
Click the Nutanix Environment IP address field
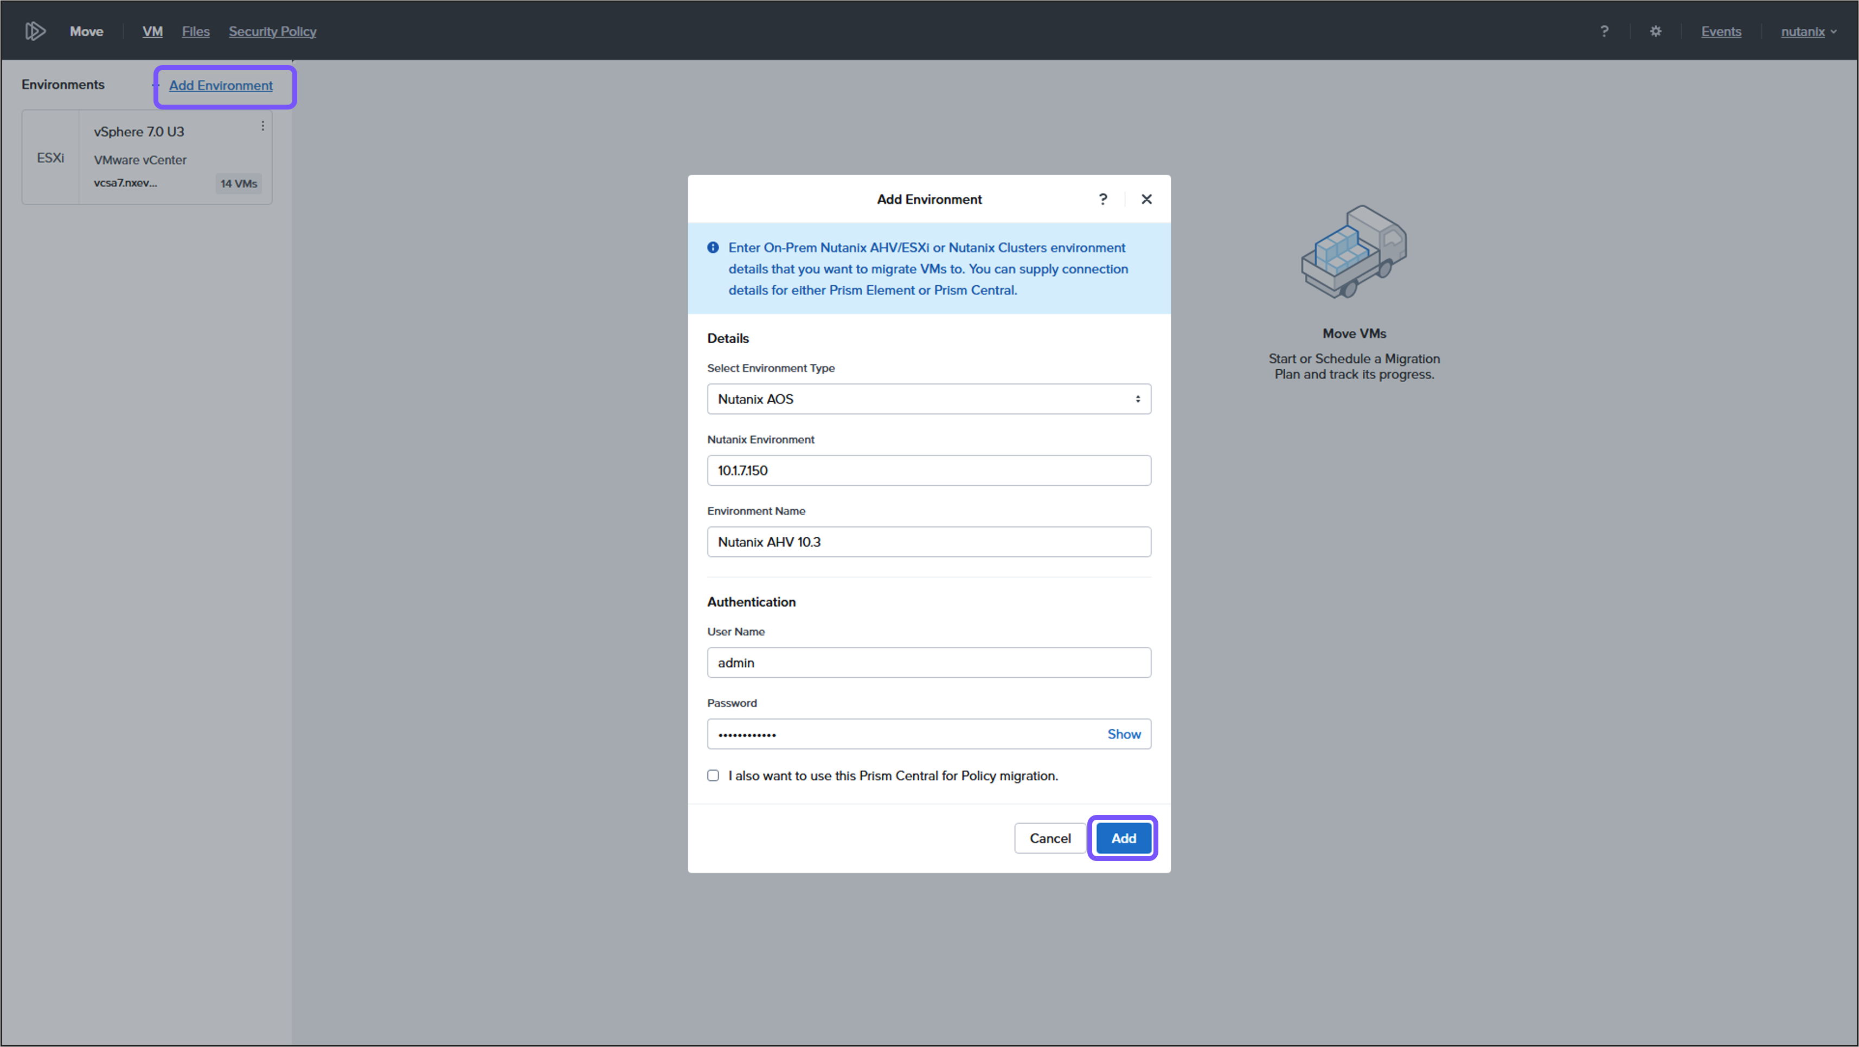click(928, 470)
